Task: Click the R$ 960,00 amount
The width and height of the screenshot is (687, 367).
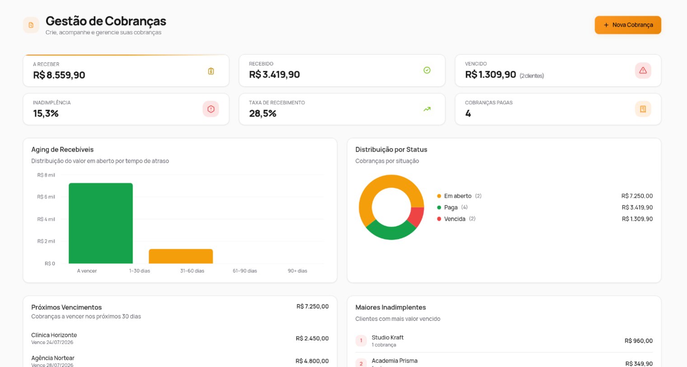Action: (x=639, y=341)
